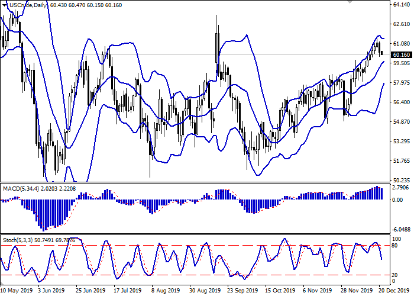Select the Stochastic 20 level dashed line
This screenshot has height=296, width=414.
tap(177, 275)
